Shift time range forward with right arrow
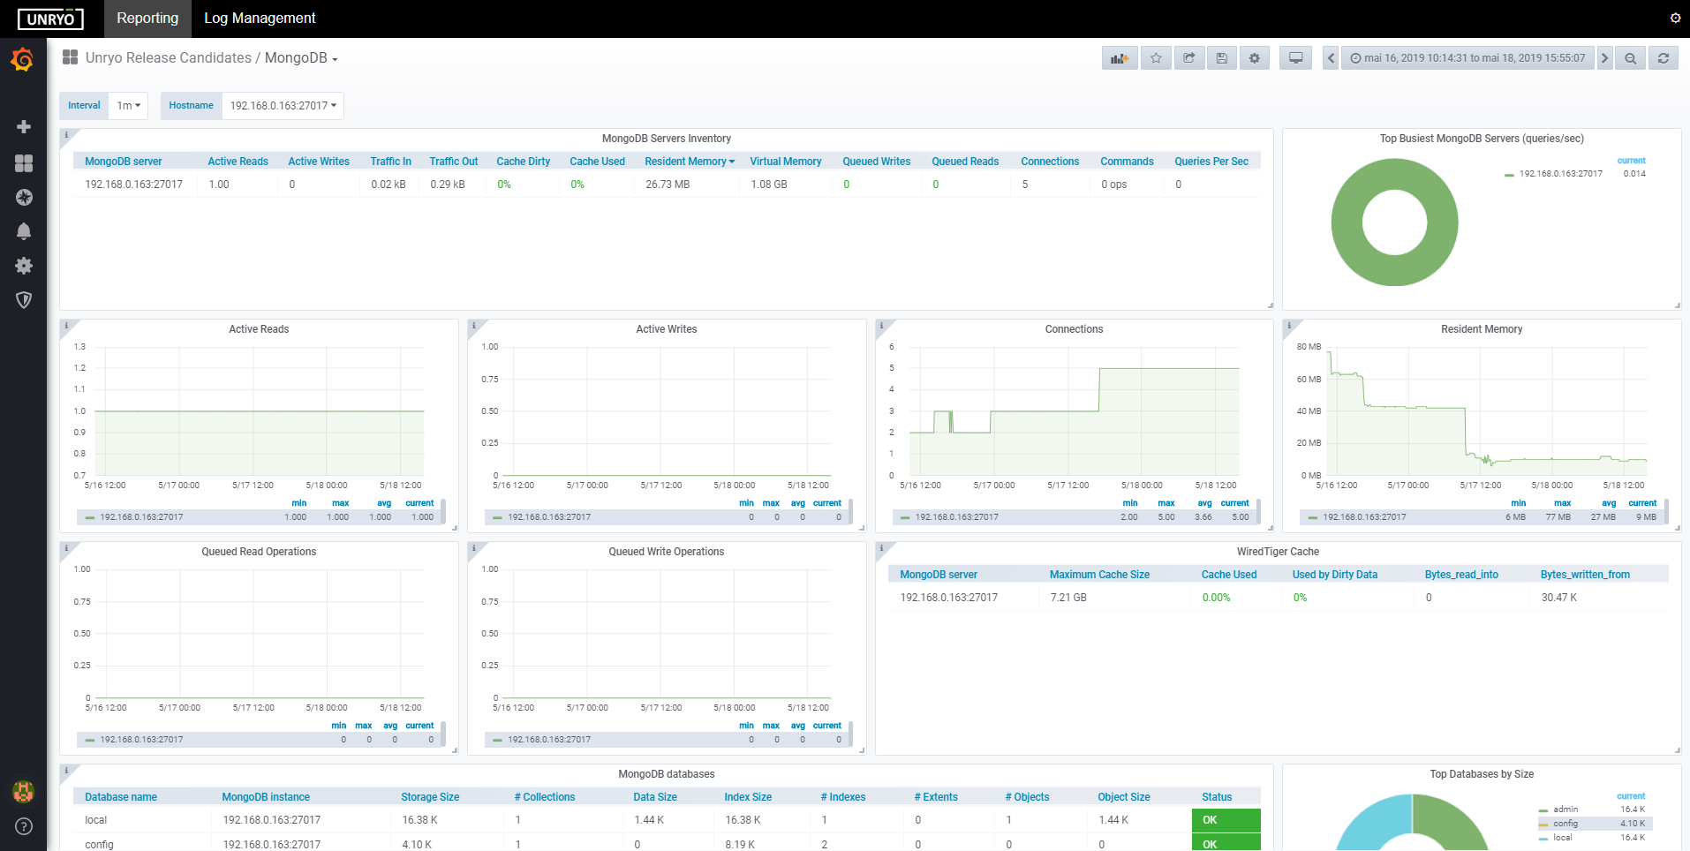1690x851 pixels. point(1604,58)
